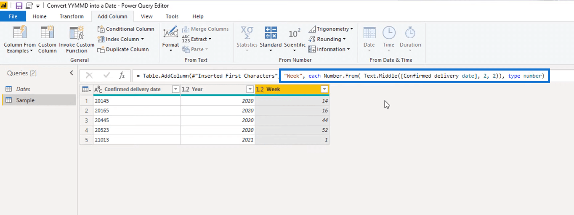The height and width of the screenshot is (215, 574).
Task: Collapse the Queries pane
Action: coord(71,73)
